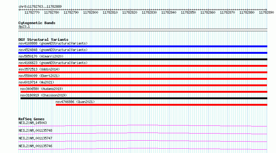Click the chr8:11782763..11782889 region label
This screenshot has width=276, height=153.
[x=40, y=6]
